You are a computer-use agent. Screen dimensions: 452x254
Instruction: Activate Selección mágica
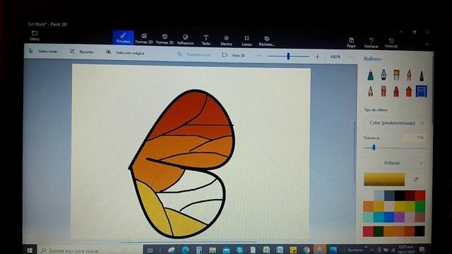tap(125, 53)
